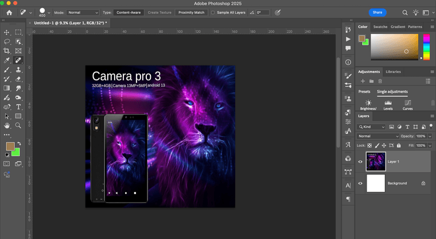The image size is (436, 239).
Task: Open the tool preset picker arrow
Action: pyautogui.click(x=30, y=13)
